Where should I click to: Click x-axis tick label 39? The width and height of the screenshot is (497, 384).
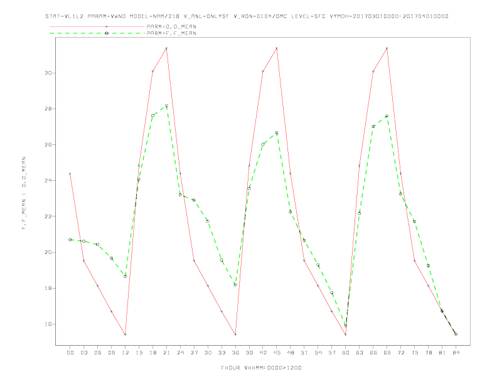coord(249,353)
